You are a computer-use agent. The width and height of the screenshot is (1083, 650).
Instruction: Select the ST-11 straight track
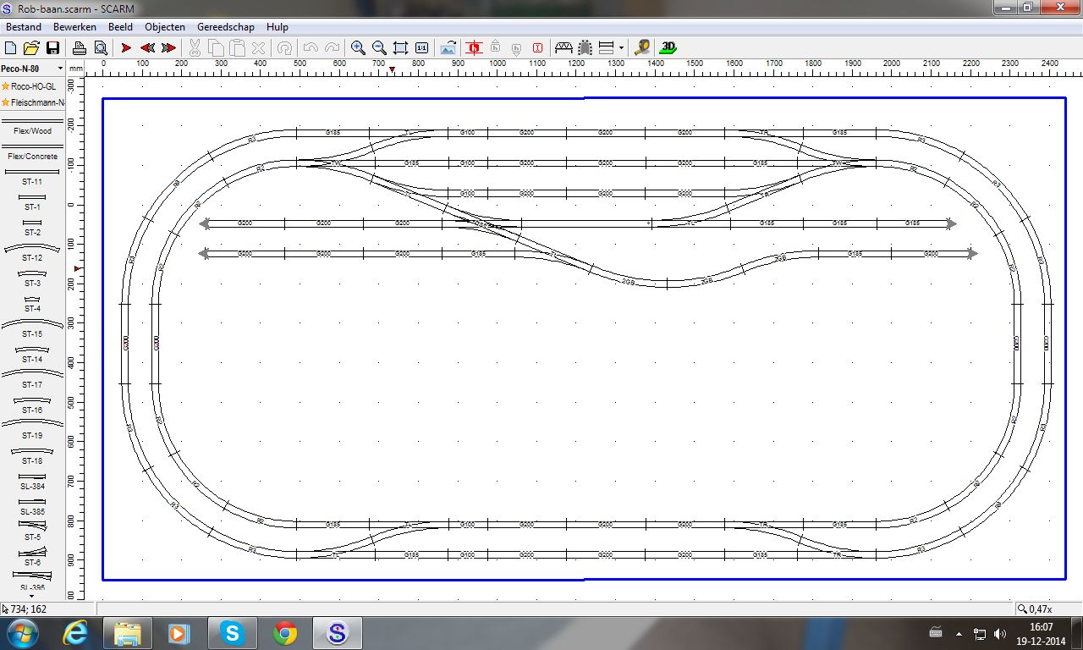tap(32, 178)
